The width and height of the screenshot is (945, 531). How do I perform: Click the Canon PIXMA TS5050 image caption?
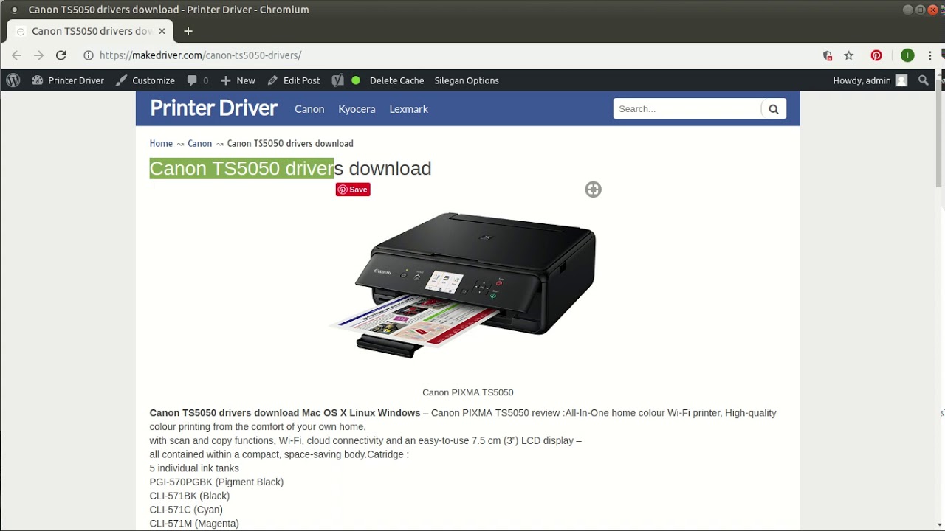pos(468,392)
